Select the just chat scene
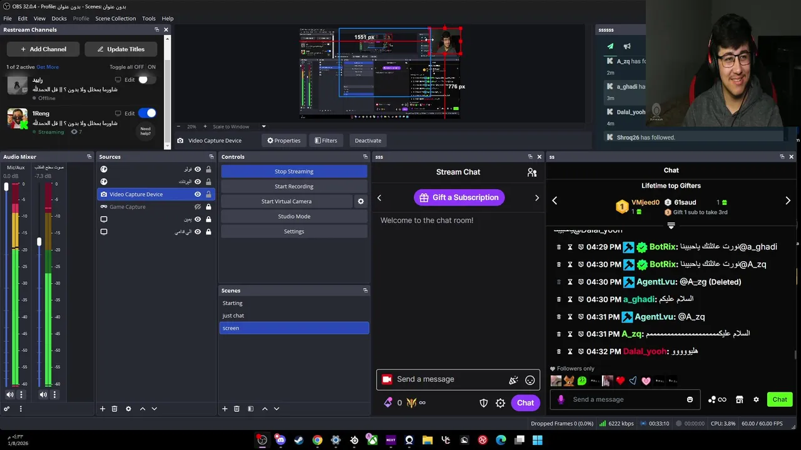801x450 pixels. [x=294, y=316]
